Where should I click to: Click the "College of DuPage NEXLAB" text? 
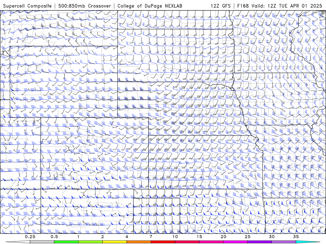(x=150, y=6)
